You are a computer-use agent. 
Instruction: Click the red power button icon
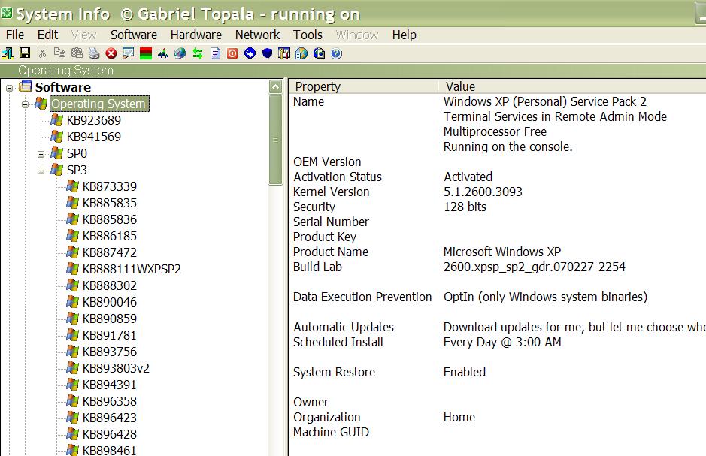(x=232, y=53)
